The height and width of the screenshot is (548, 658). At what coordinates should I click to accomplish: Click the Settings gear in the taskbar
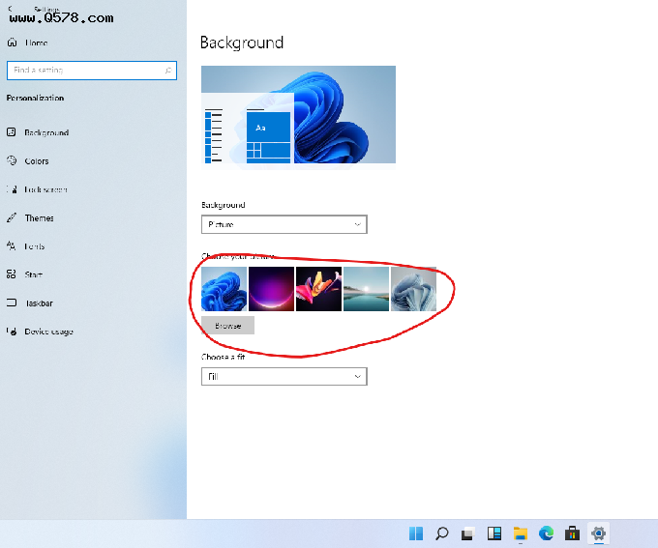coord(598,534)
